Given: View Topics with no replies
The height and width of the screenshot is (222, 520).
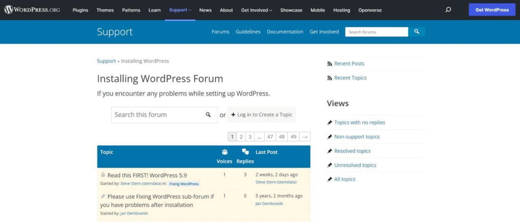Looking at the screenshot, I should pos(360,123).
